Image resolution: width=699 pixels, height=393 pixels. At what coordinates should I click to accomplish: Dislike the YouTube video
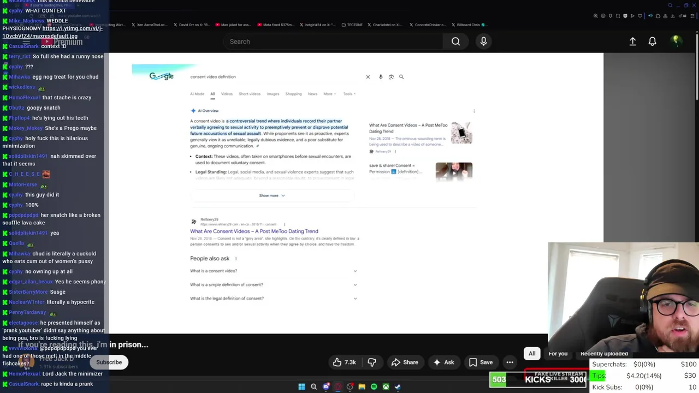click(x=372, y=362)
